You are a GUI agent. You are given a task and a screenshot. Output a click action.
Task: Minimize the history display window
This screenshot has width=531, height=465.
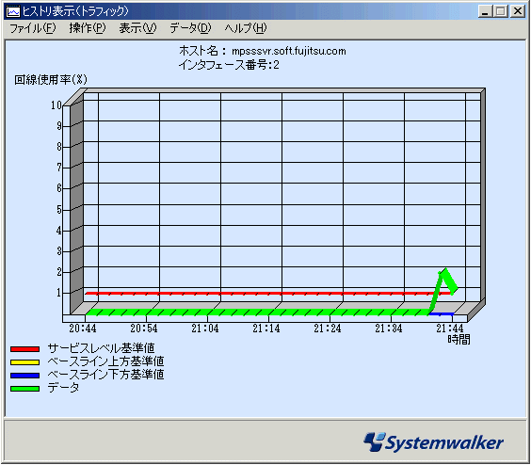(485, 11)
